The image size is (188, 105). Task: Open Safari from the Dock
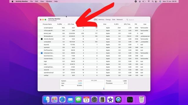[62, 99]
